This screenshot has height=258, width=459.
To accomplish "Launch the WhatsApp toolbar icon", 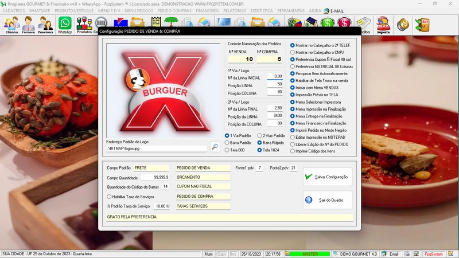I will [65, 25].
